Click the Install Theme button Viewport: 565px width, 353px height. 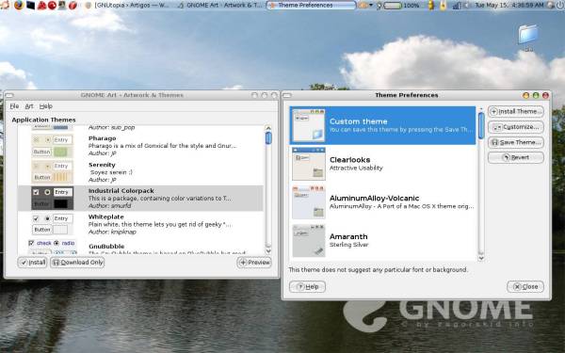coord(516,112)
